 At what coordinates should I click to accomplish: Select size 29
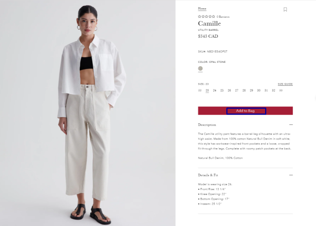coord(251,90)
